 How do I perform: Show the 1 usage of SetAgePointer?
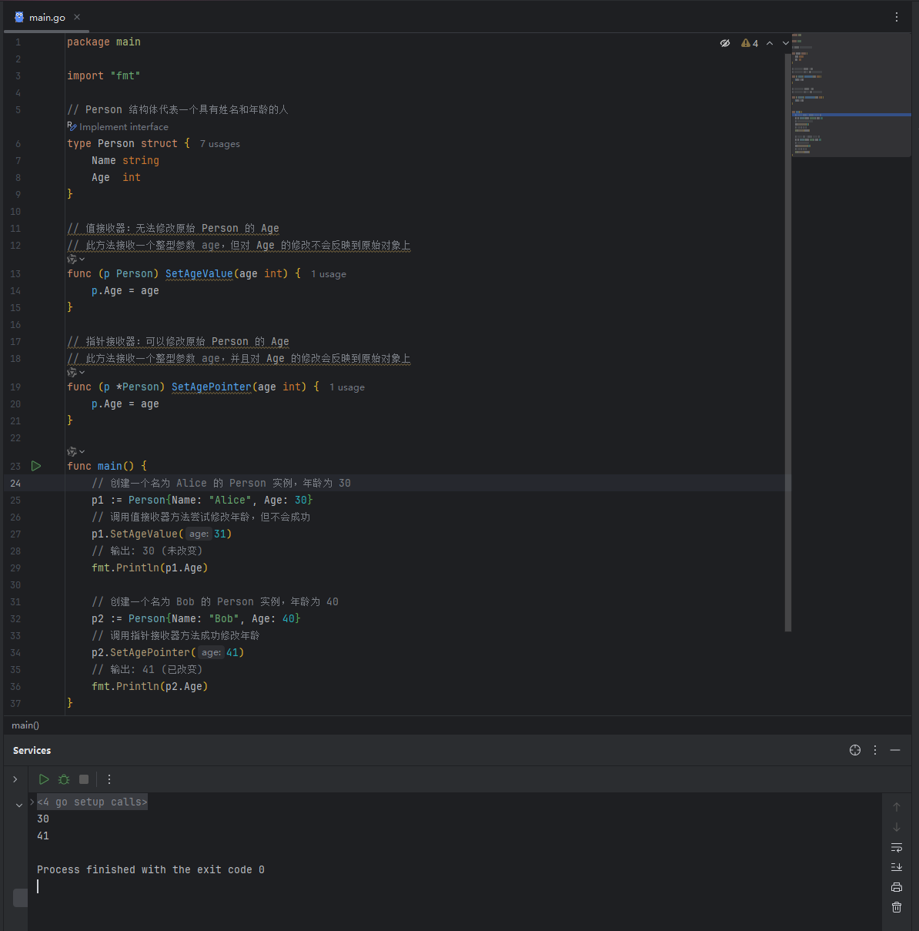(x=347, y=387)
